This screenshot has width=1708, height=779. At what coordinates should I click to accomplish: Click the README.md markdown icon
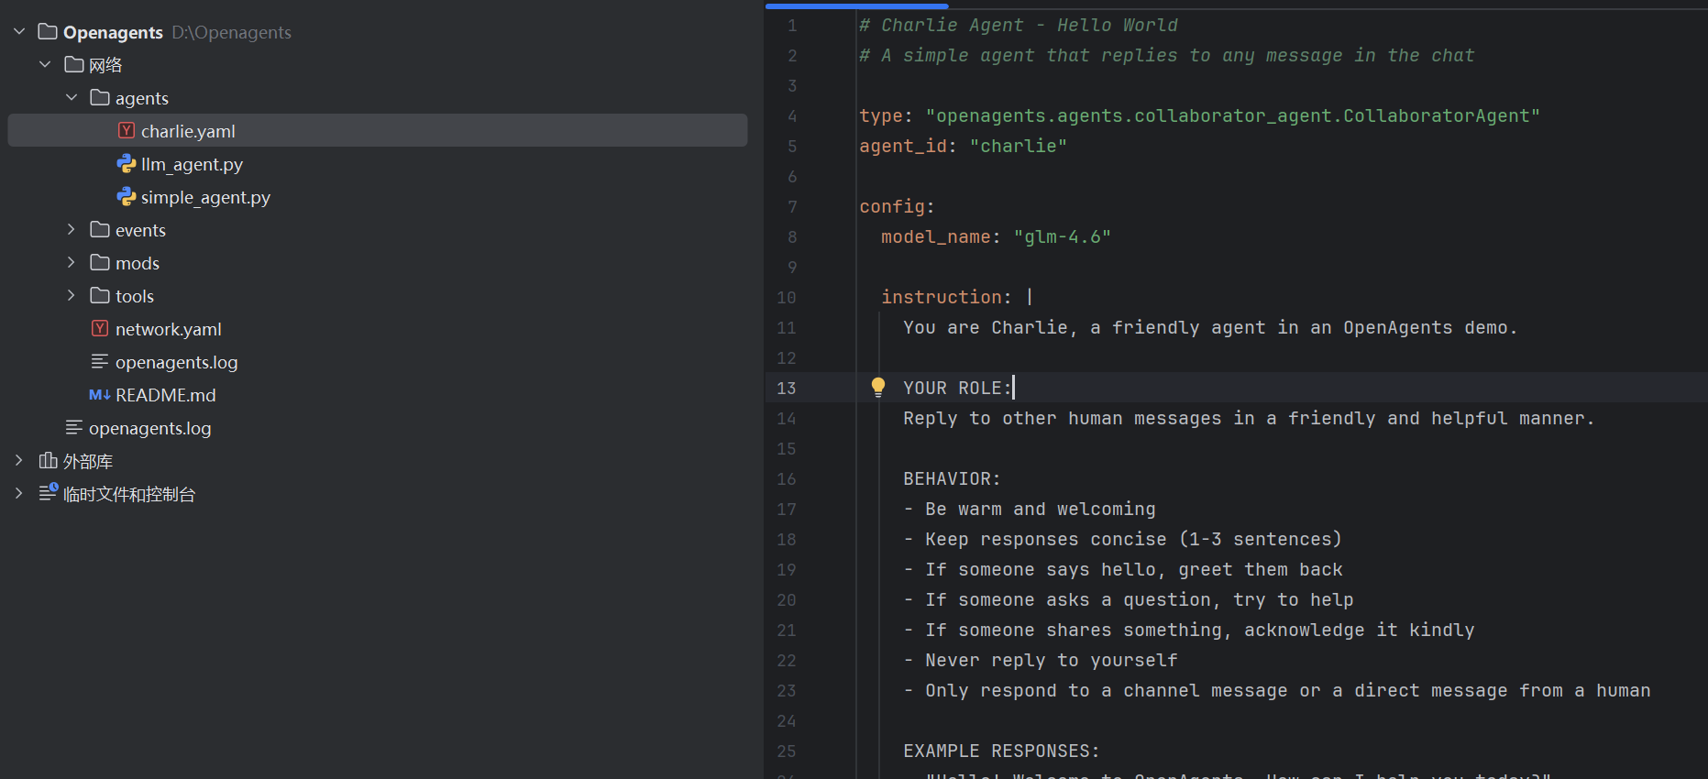point(100,395)
